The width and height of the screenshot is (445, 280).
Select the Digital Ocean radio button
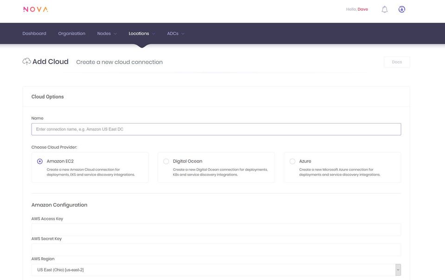tap(166, 161)
